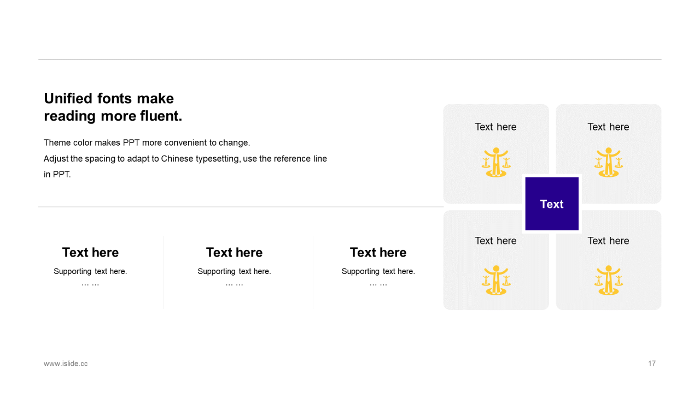This screenshot has height=393, width=700.
Task: Select the purple center "Text" square
Action: click(552, 204)
